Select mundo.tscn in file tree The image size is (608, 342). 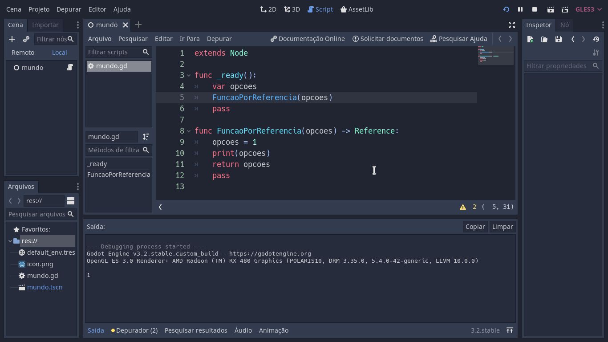point(45,287)
